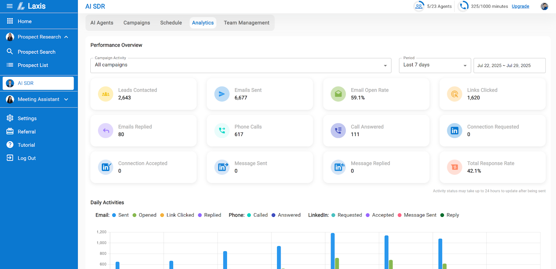
Task: Click the Referral gift icon
Action: [x=10, y=131]
